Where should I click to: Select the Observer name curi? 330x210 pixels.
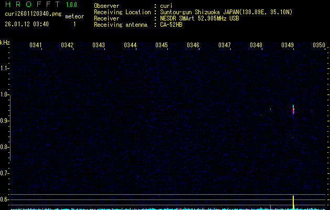click(x=166, y=6)
